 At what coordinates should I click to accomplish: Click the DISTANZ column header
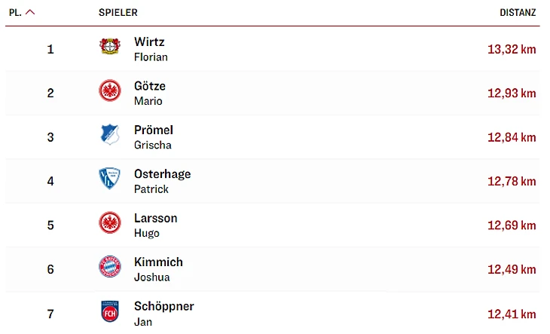(518, 13)
